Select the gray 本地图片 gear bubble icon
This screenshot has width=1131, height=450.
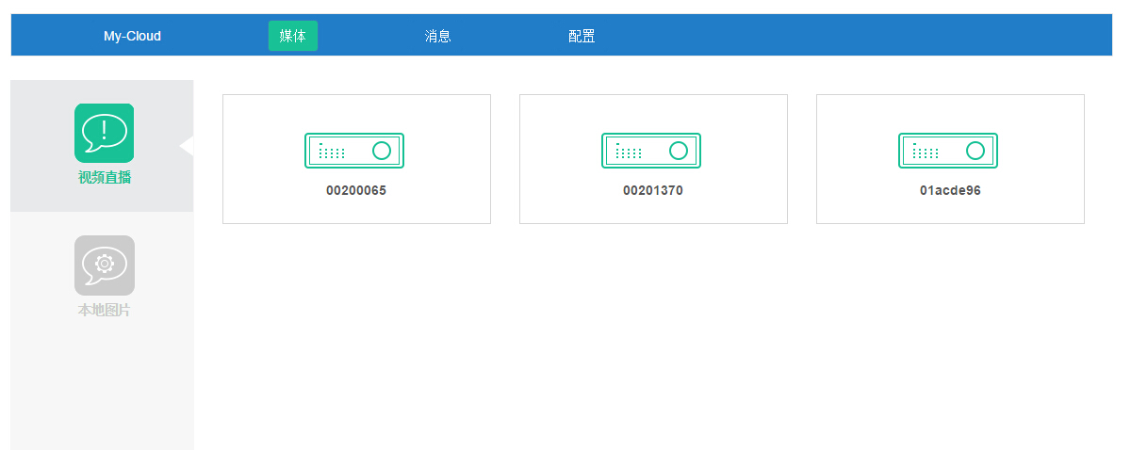pos(104,265)
